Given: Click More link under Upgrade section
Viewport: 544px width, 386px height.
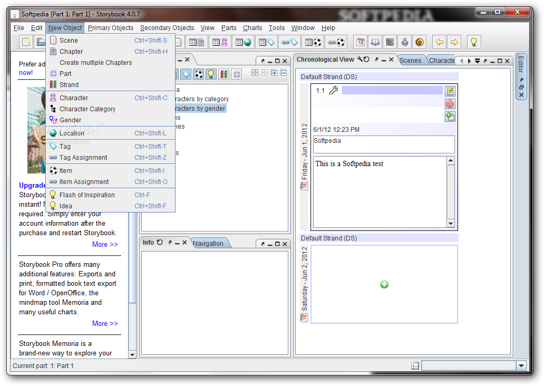Looking at the screenshot, I should coord(105,244).
